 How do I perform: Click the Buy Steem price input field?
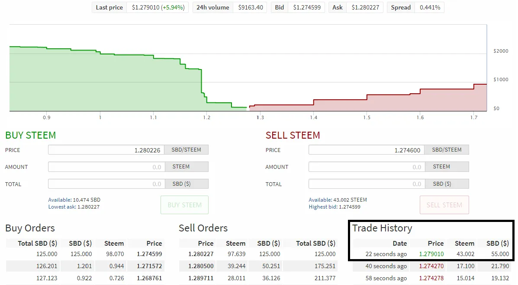pyautogui.click(x=106, y=149)
